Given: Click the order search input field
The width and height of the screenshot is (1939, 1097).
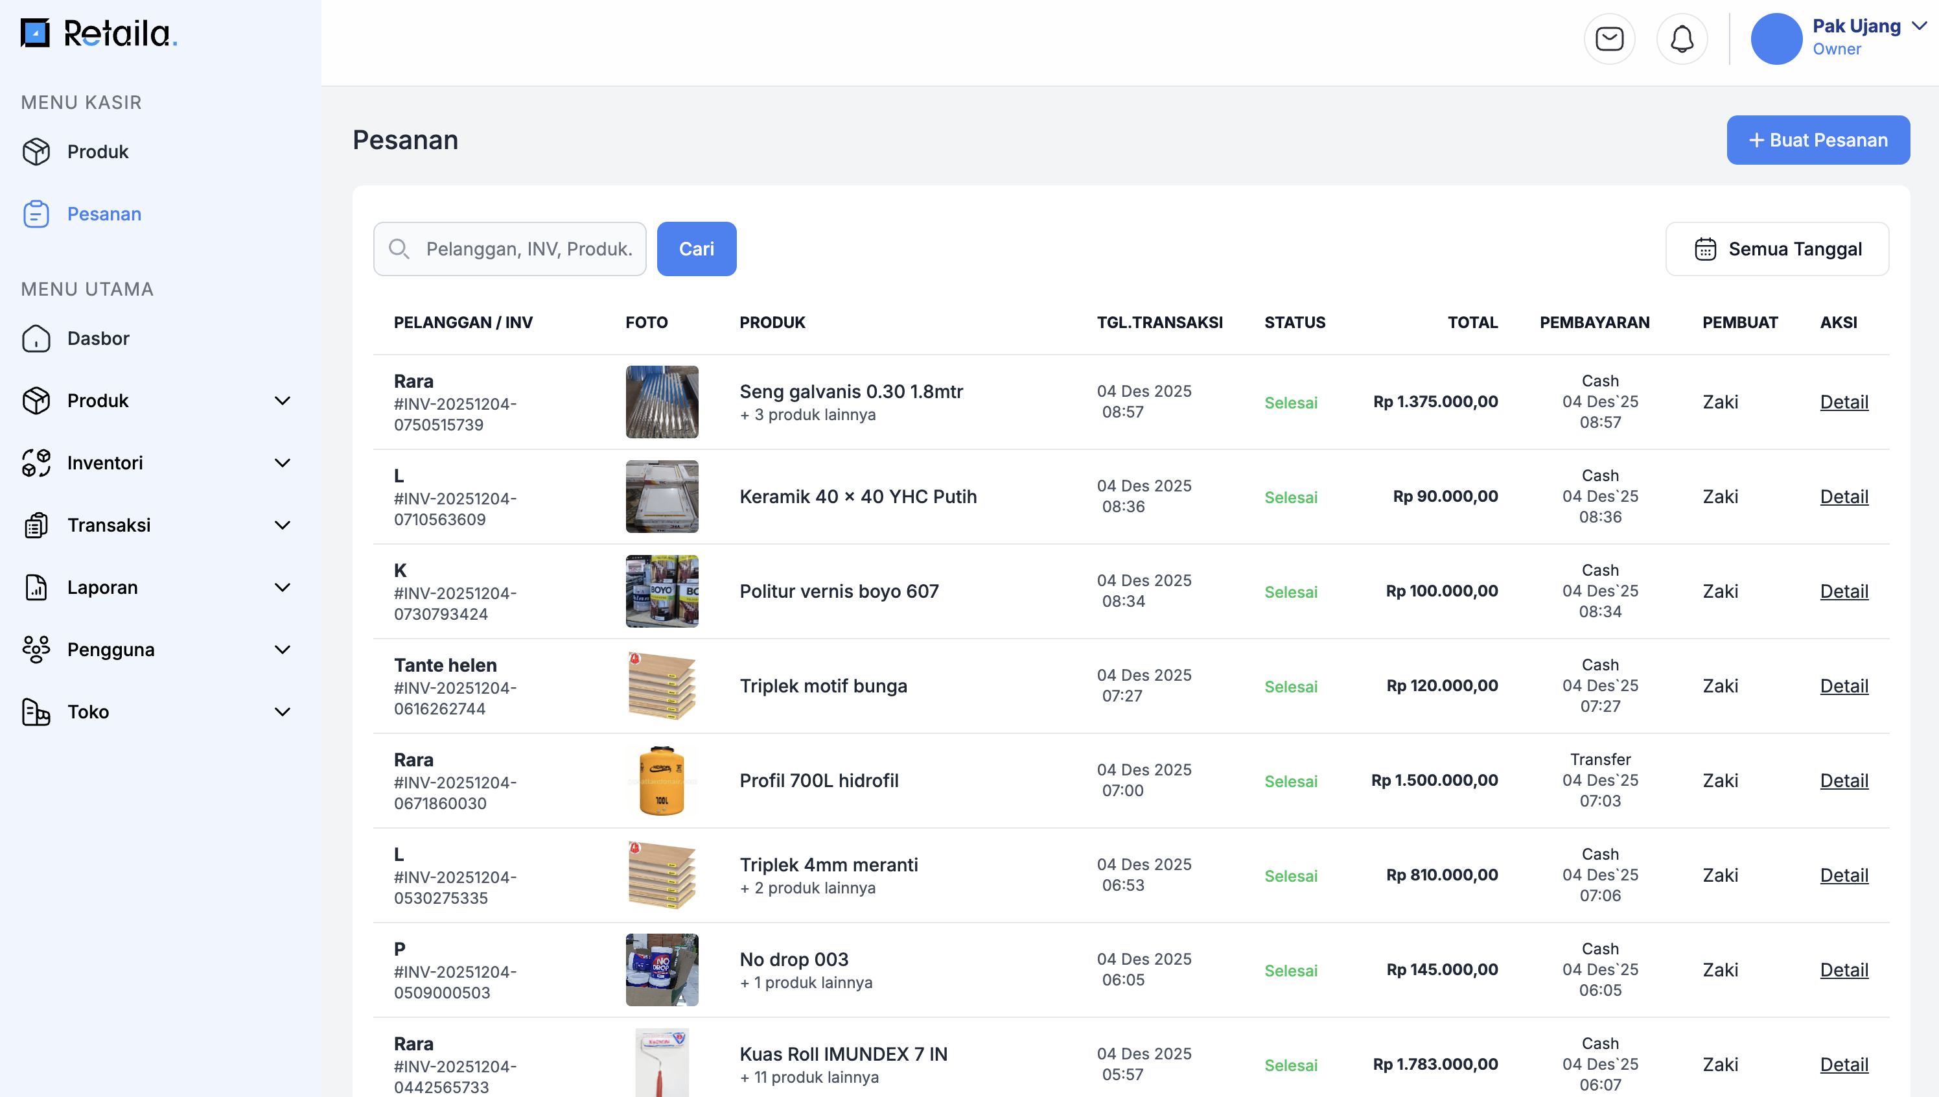Looking at the screenshot, I should [527, 248].
